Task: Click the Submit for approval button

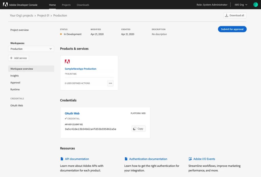Action: tap(232, 29)
